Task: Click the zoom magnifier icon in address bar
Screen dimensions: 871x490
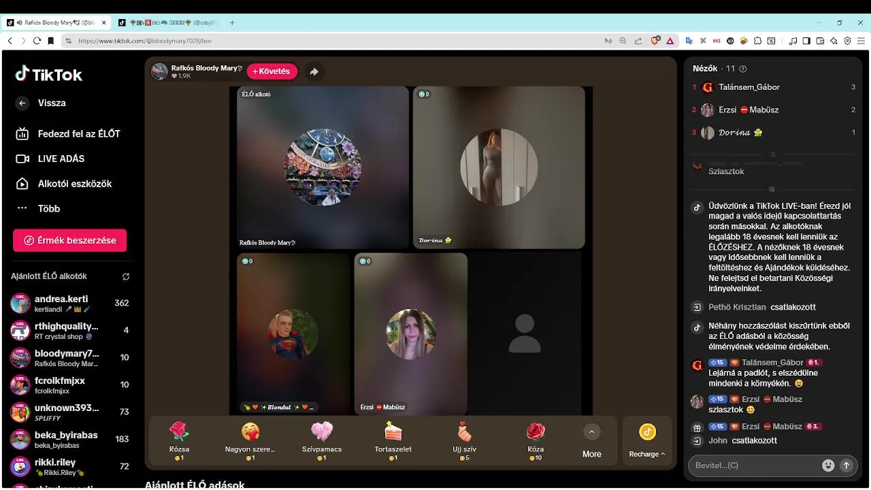Action: [x=623, y=41]
